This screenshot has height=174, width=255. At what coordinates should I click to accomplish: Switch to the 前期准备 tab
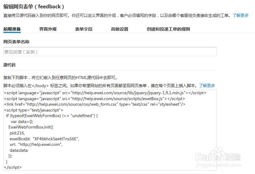pos(12,29)
